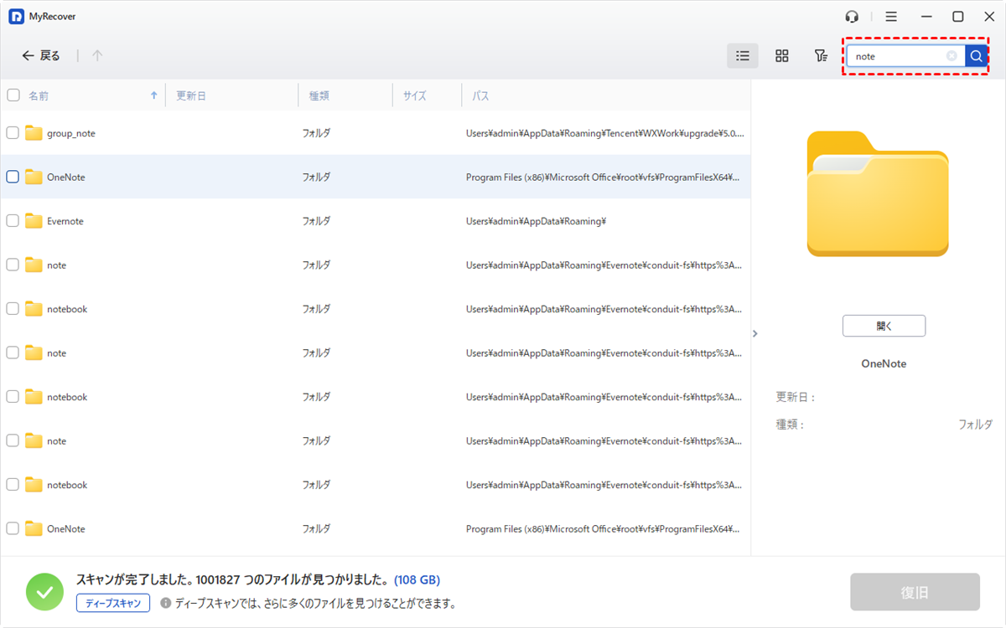The image size is (1006, 628).
Task: Go up one folder level arrow
Action: click(97, 56)
